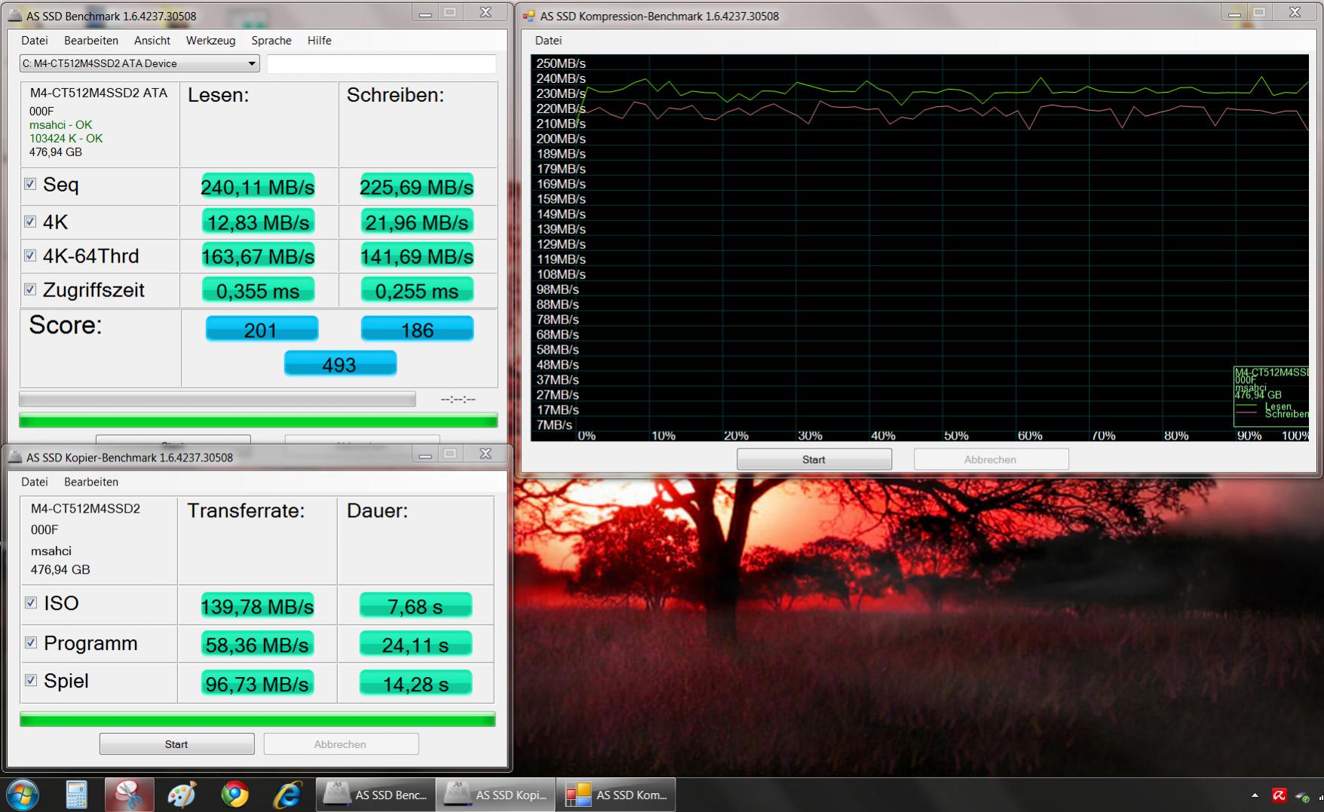This screenshot has width=1324, height=812.
Task: Click the 4K-64Thrd read result 163,67 MB/s
Action: coord(258,256)
